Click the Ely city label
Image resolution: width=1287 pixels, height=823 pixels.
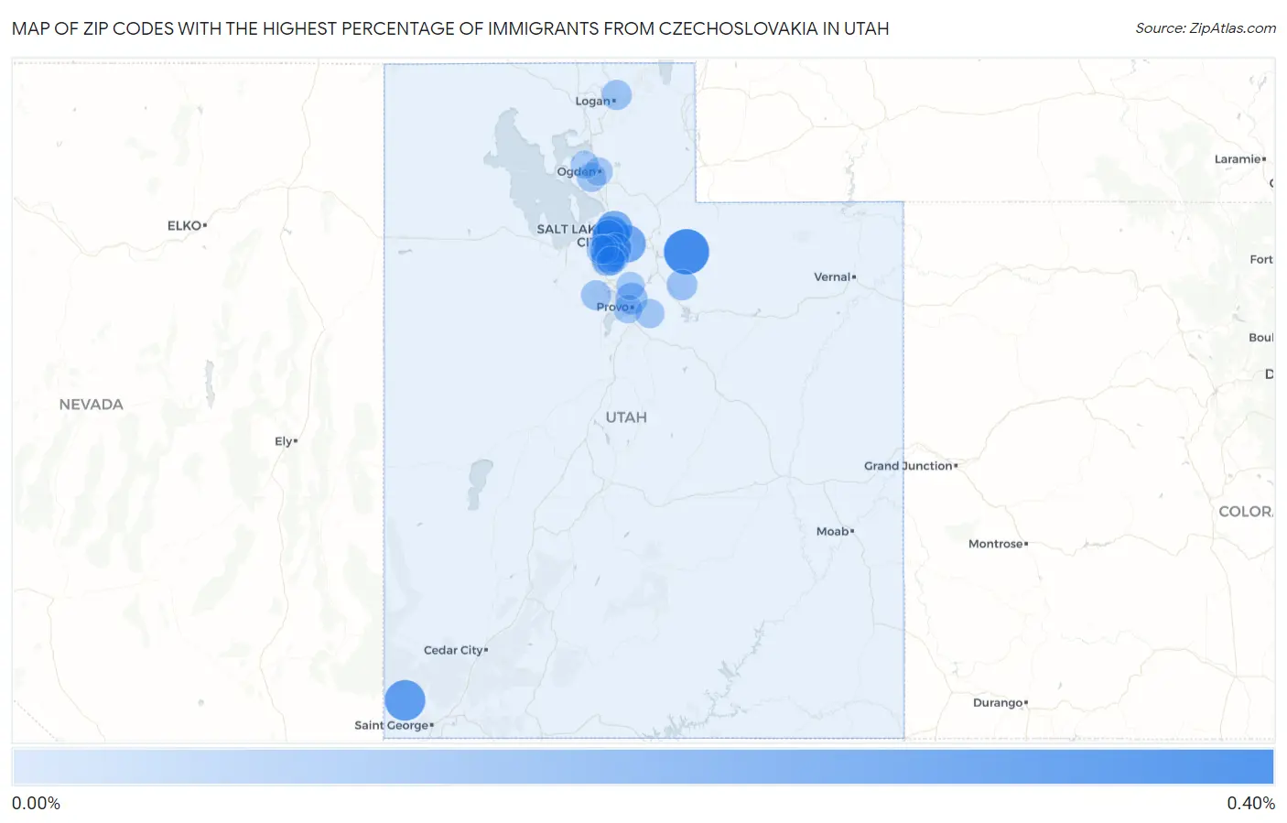[286, 441]
